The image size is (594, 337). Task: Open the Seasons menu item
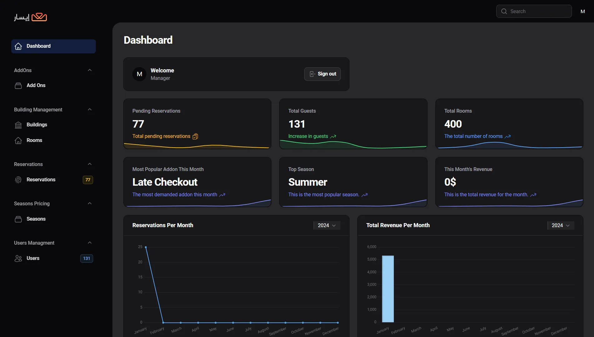(x=36, y=219)
